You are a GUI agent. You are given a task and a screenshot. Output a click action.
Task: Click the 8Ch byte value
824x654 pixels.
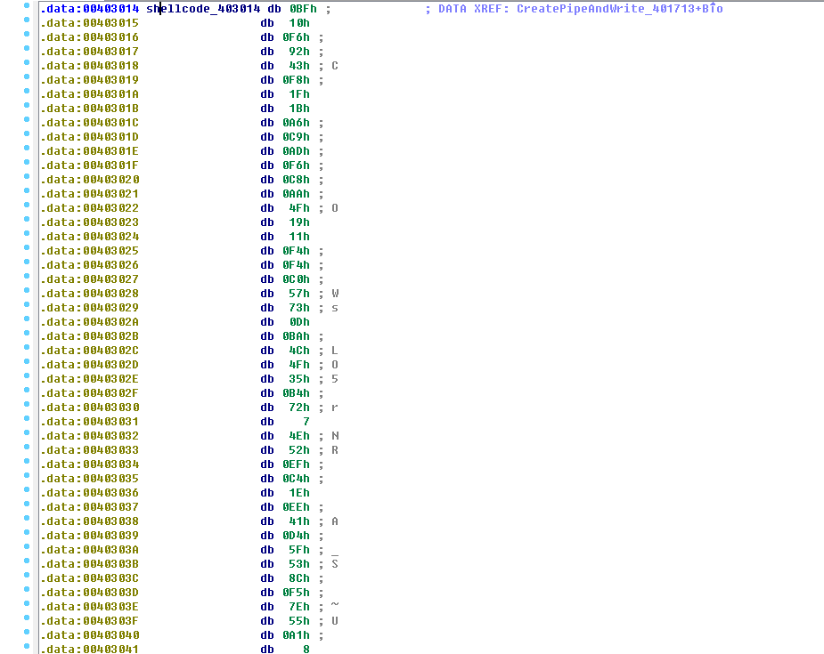point(299,578)
